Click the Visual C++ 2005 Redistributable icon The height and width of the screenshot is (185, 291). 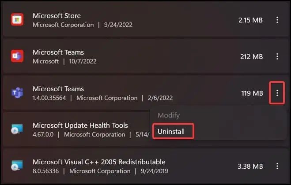(16, 166)
